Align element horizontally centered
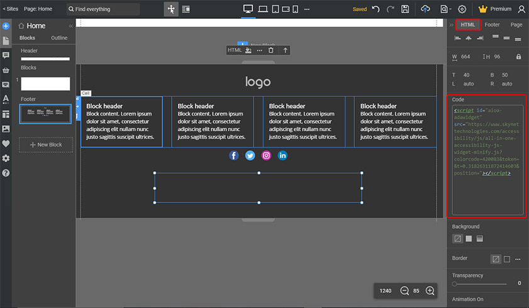The height and width of the screenshot is (308, 529). click(x=469, y=38)
